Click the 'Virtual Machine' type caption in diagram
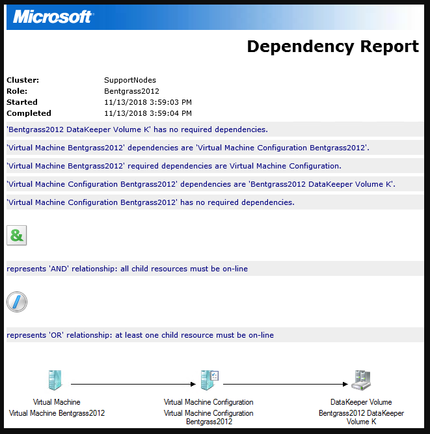This screenshot has height=434, width=430. pyautogui.click(x=57, y=402)
